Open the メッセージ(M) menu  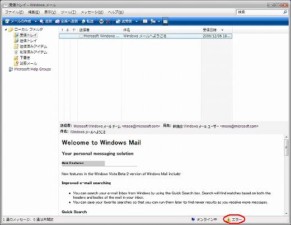(x=92, y=12)
